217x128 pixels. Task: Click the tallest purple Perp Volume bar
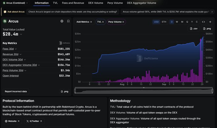(200, 60)
